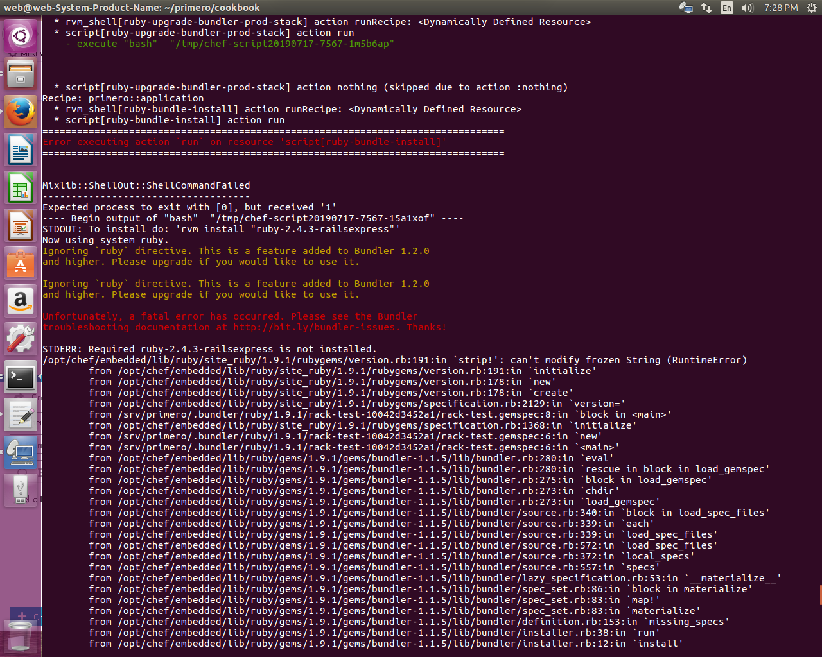
Task: Click the trace line ending in `missing_specs'
Action: (409, 622)
